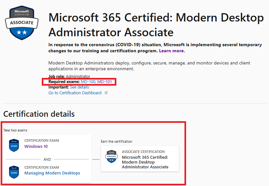Click the 'Earn the certification' label

point(116,141)
